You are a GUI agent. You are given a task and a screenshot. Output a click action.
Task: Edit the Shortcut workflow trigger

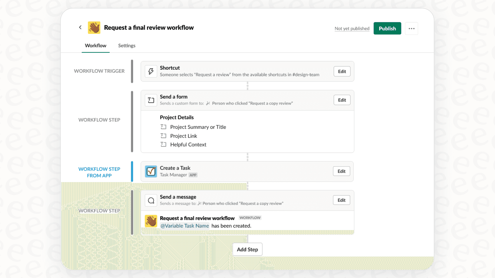[x=342, y=71]
